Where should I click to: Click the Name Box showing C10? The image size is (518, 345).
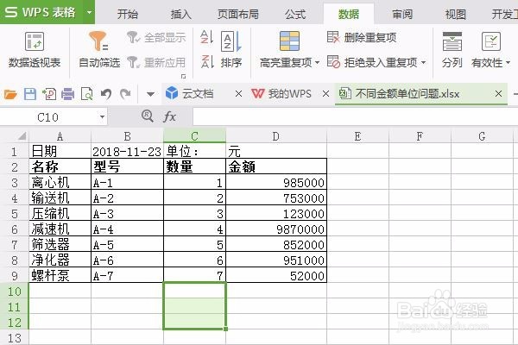(47, 117)
